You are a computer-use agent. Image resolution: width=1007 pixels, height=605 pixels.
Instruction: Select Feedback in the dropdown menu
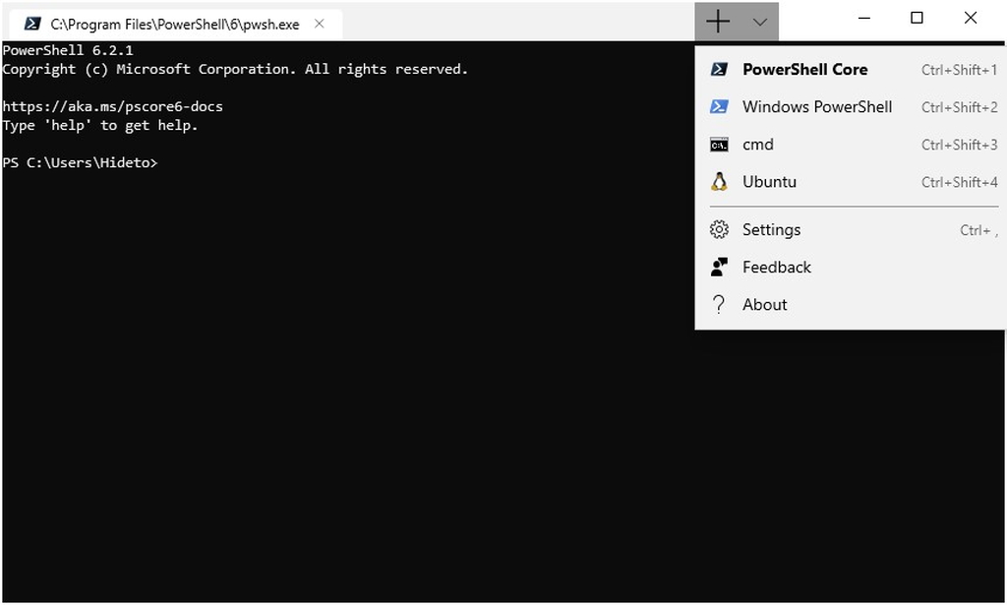tap(776, 267)
